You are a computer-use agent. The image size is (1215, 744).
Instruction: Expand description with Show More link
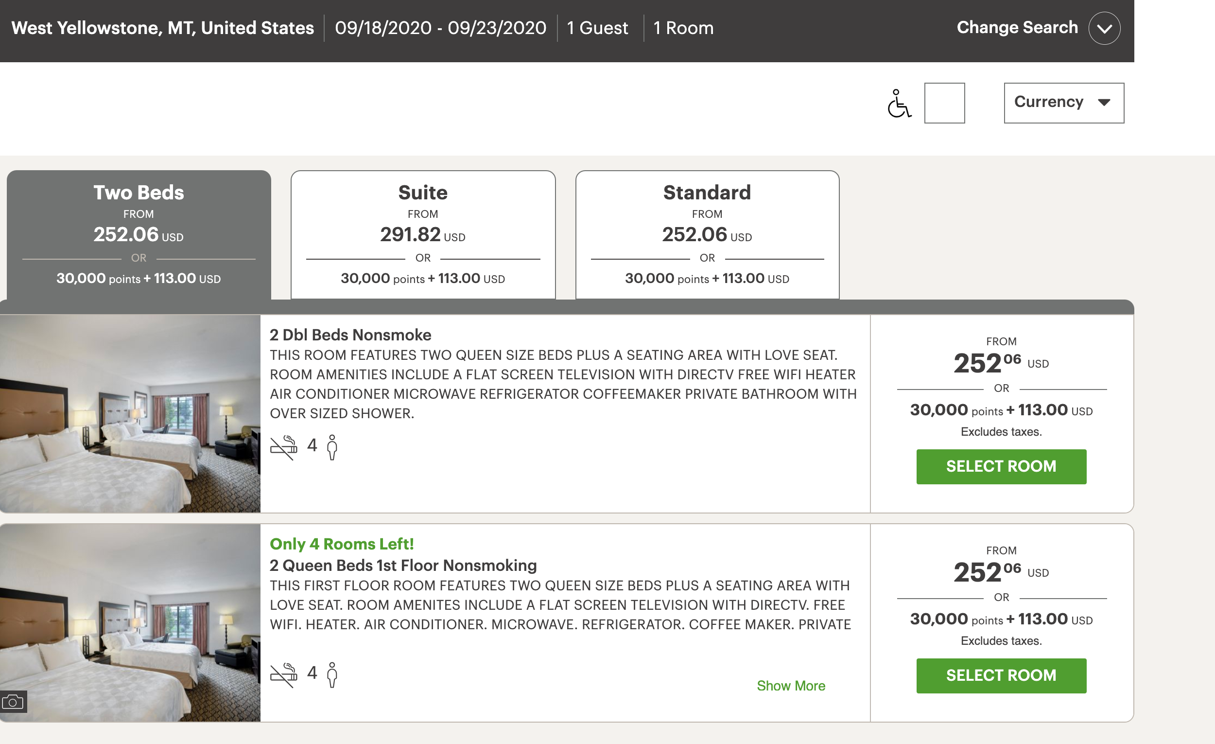[790, 686]
